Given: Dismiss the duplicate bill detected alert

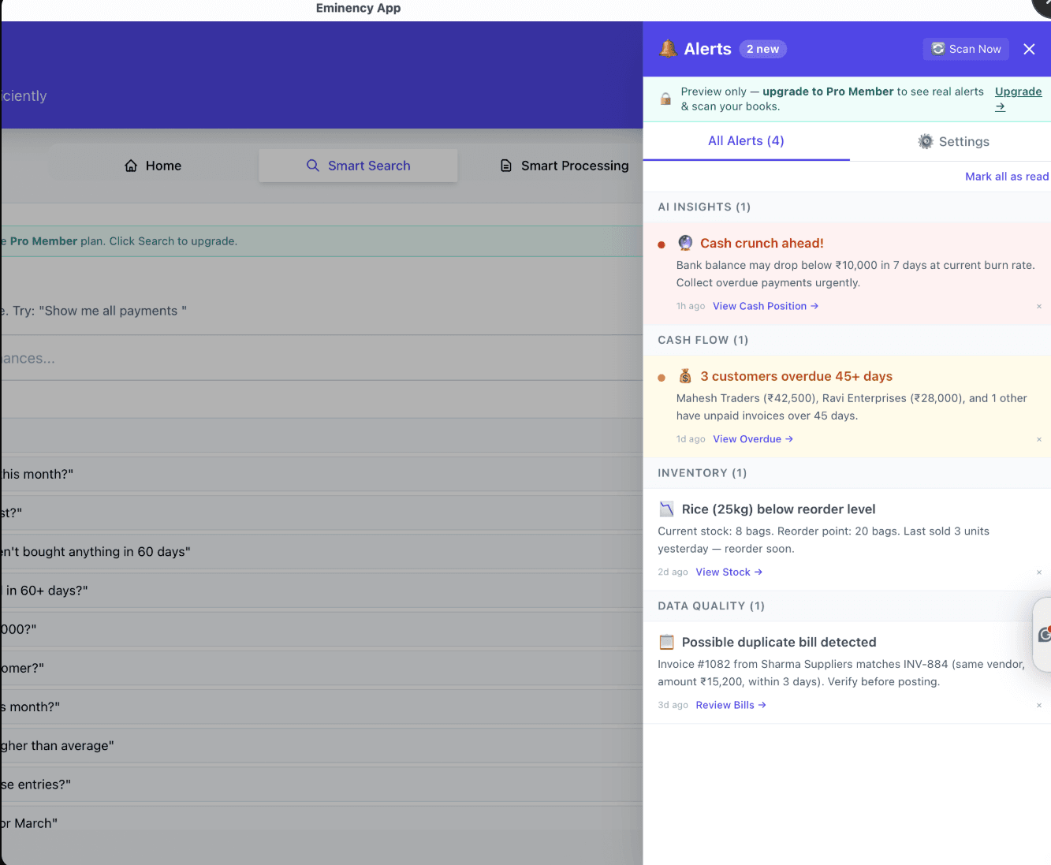Looking at the screenshot, I should click(x=1038, y=706).
